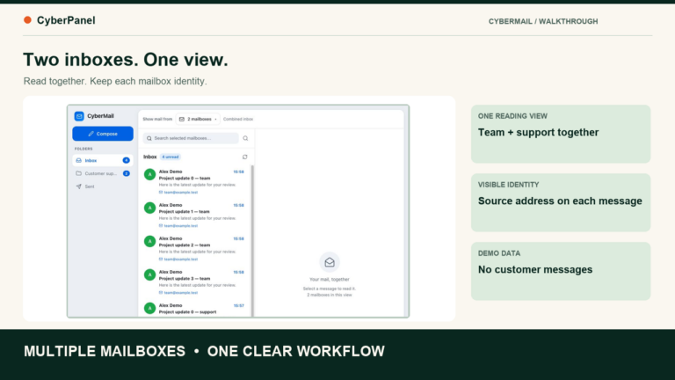The height and width of the screenshot is (380, 675).
Task: Open the 2 mailboxes dropdown
Action: pos(198,119)
